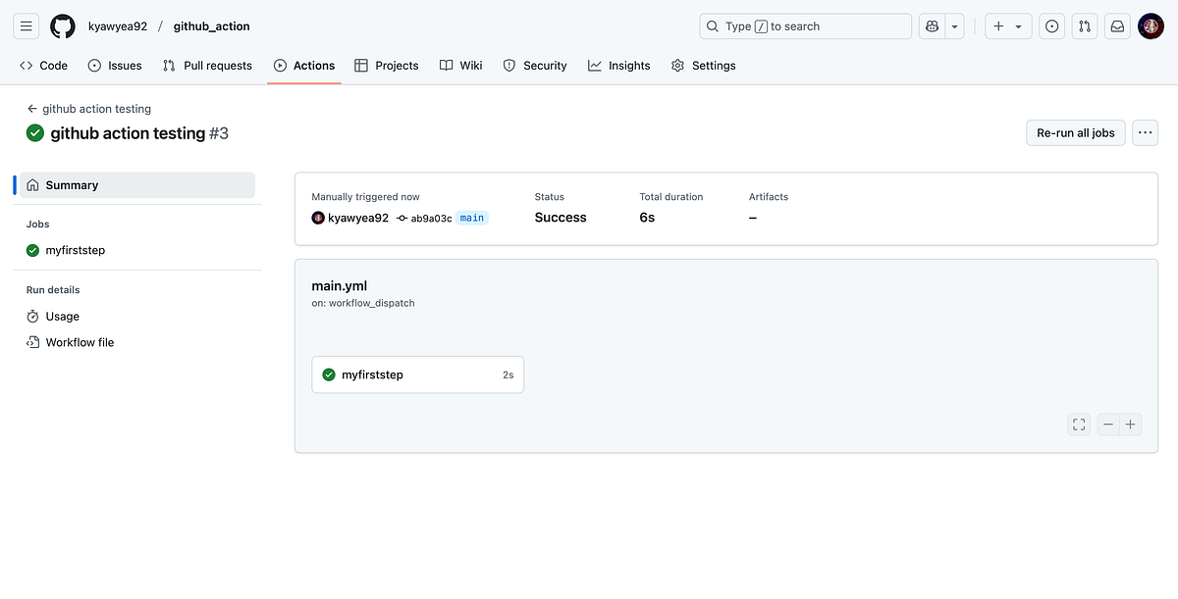Open Usage under Run details
Image resolution: width=1178 pixels, height=599 pixels.
pos(60,316)
